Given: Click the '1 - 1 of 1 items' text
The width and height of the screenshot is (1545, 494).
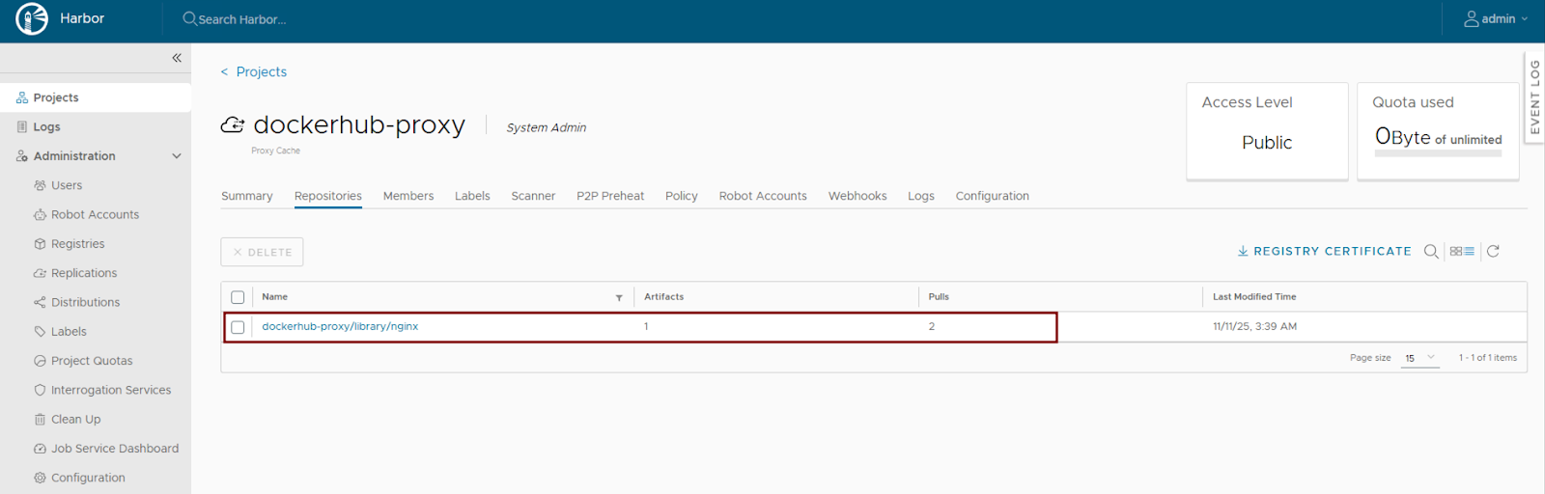Looking at the screenshot, I should [1487, 358].
